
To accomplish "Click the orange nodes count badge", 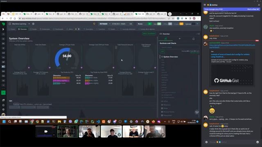I will [x=181, y=24].
